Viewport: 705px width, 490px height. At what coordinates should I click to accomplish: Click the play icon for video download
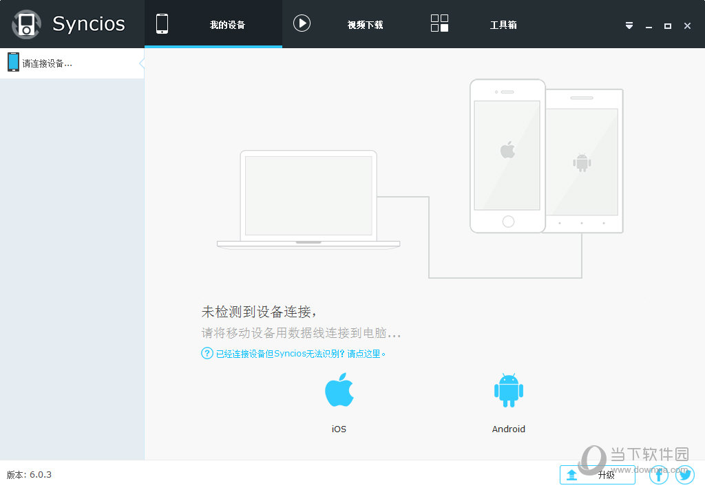(302, 23)
